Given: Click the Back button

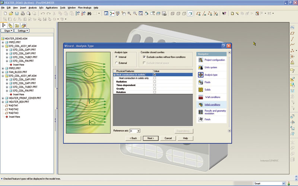Looking at the screenshot, I should (133, 138).
